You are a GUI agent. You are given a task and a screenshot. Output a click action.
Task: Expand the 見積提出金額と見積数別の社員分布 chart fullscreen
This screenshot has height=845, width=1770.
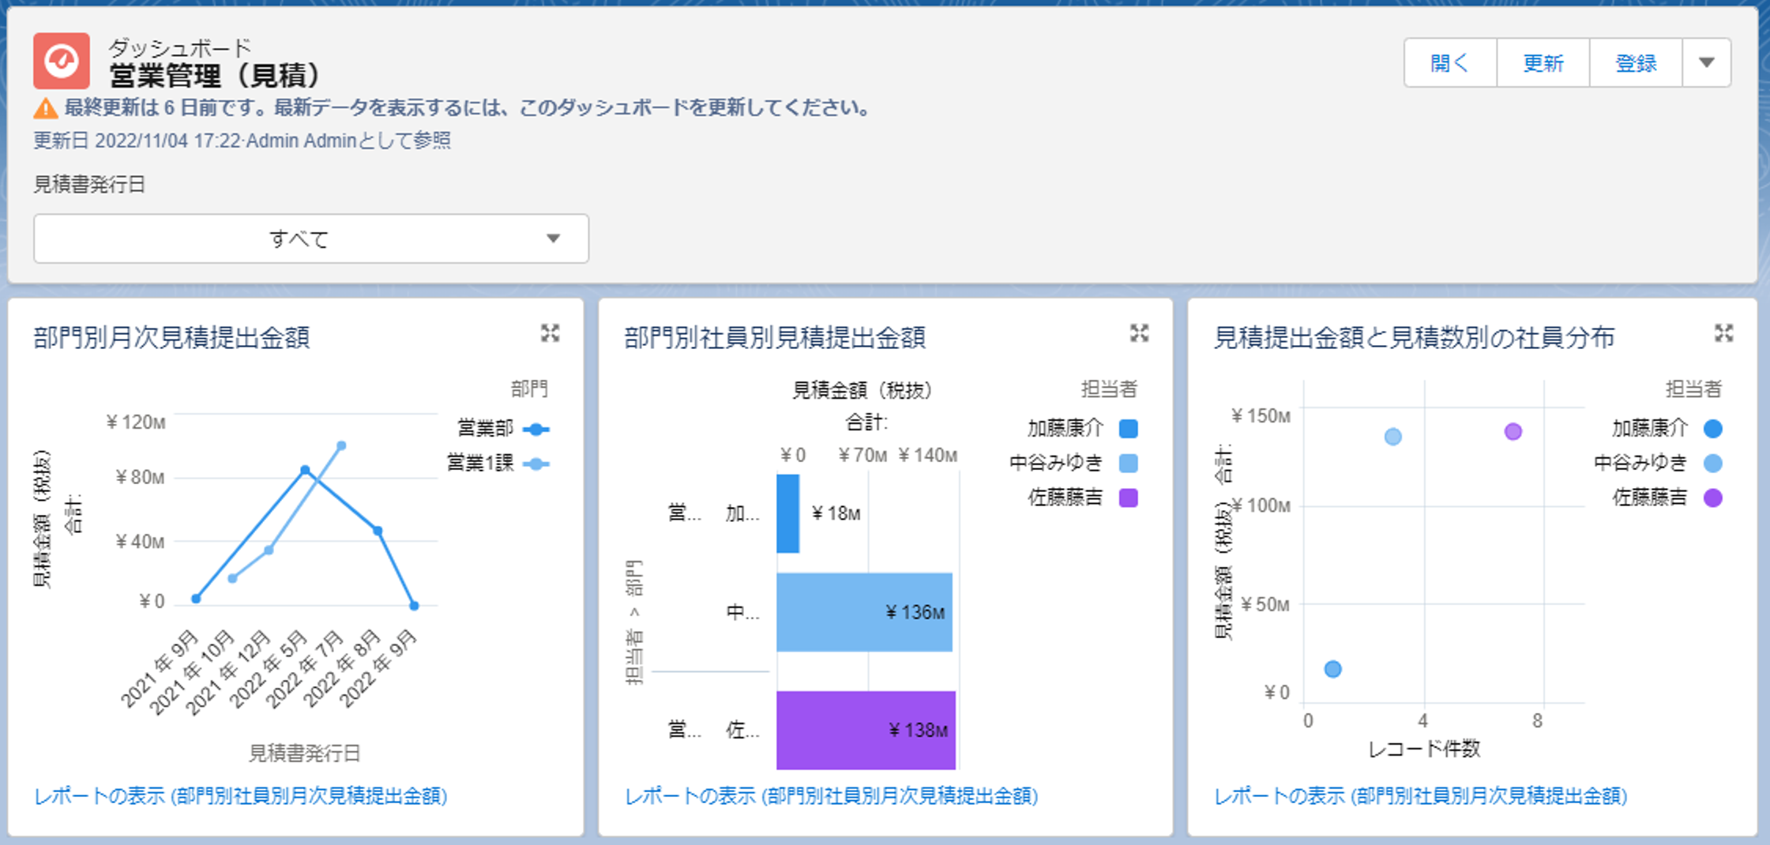1724,333
